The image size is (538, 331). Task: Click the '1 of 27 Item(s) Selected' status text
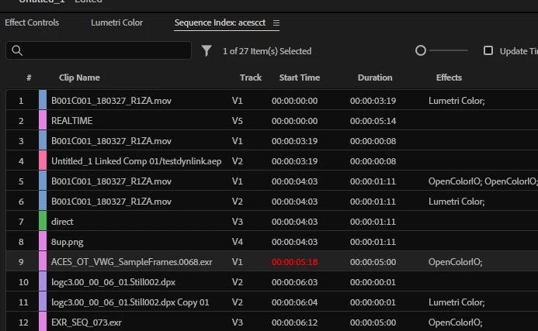click(x=267, y=51)
